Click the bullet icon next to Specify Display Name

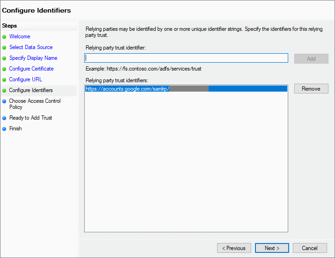(x=4, y=58)
